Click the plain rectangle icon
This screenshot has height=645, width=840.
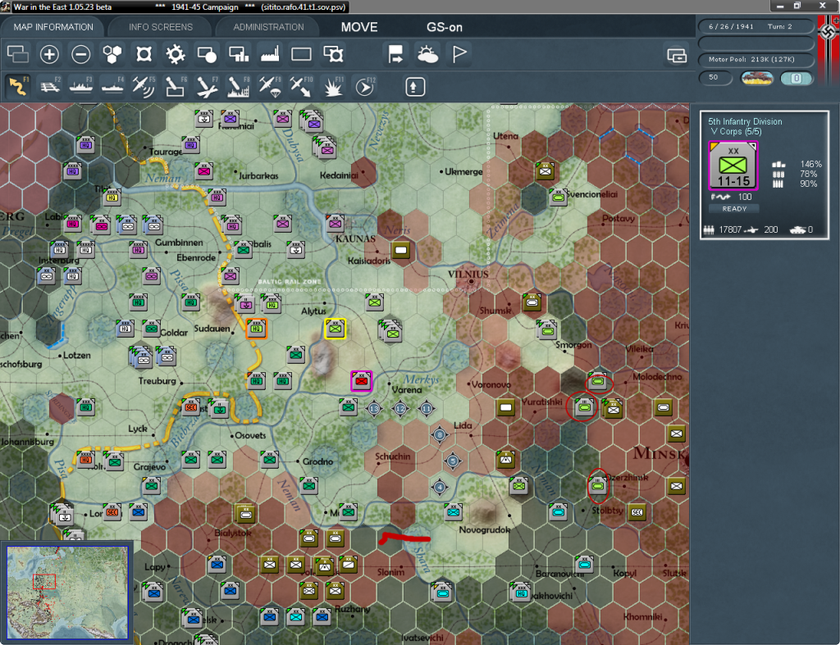point(301,54)
